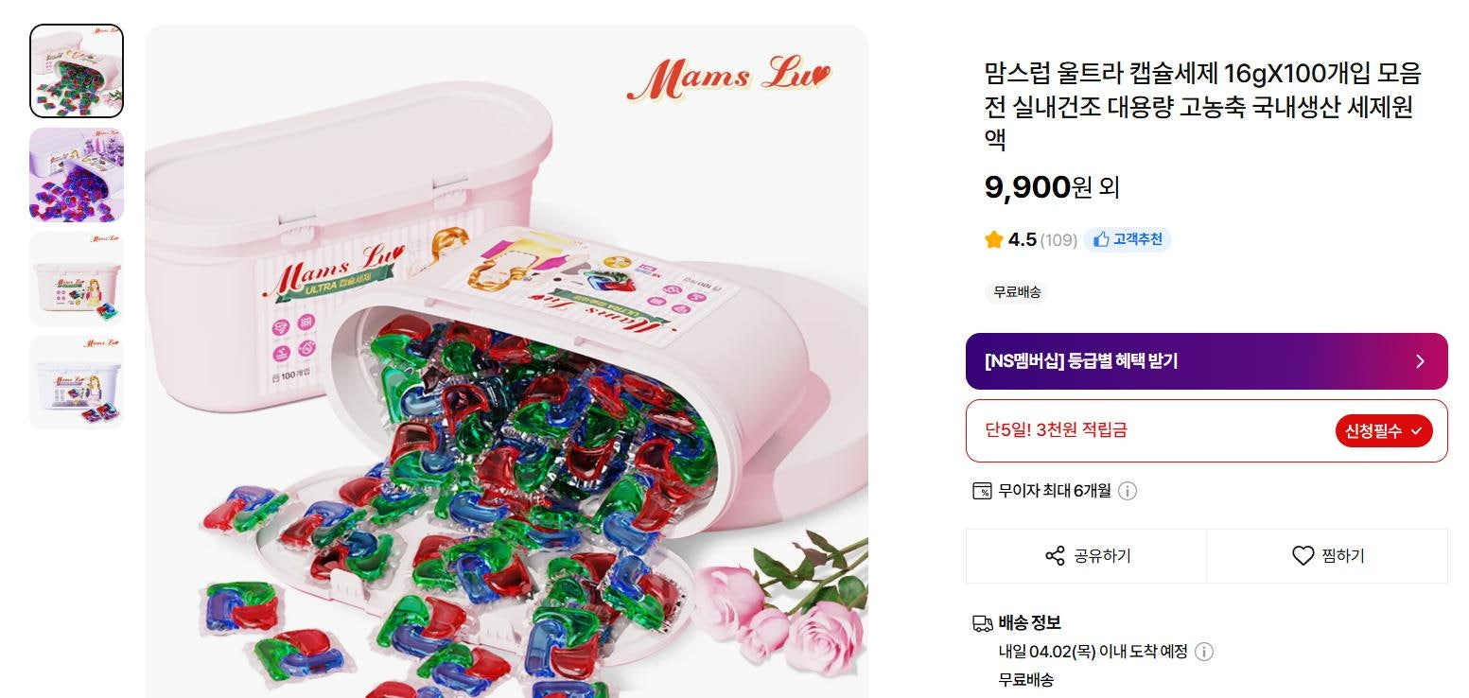The width and height of the screenshot is (1469, 698).
Task: Click the 공유하기 share icon
Action: click(x=1055, y=556)
